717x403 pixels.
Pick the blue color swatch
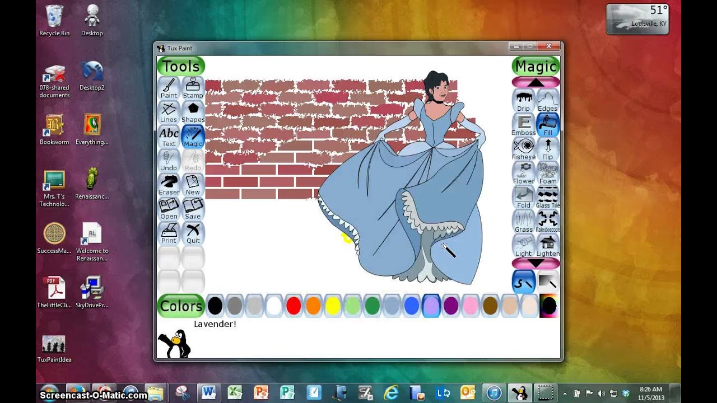pyautogui.click(x=411, y=306)
